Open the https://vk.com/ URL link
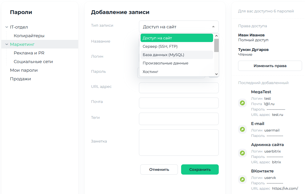The image size is (305, 194). (x=285, y=188)
